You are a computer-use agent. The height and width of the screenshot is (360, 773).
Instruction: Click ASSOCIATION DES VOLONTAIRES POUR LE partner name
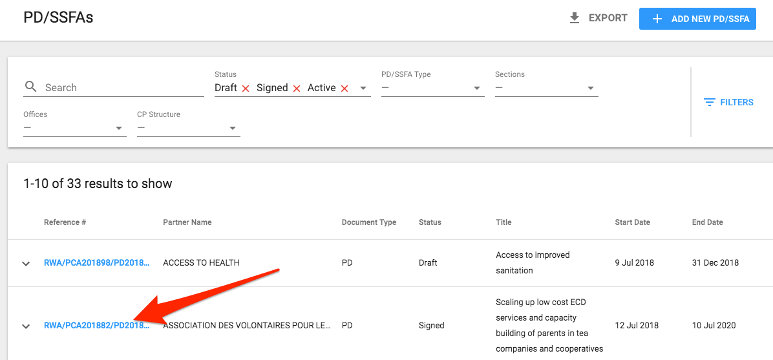247,326
